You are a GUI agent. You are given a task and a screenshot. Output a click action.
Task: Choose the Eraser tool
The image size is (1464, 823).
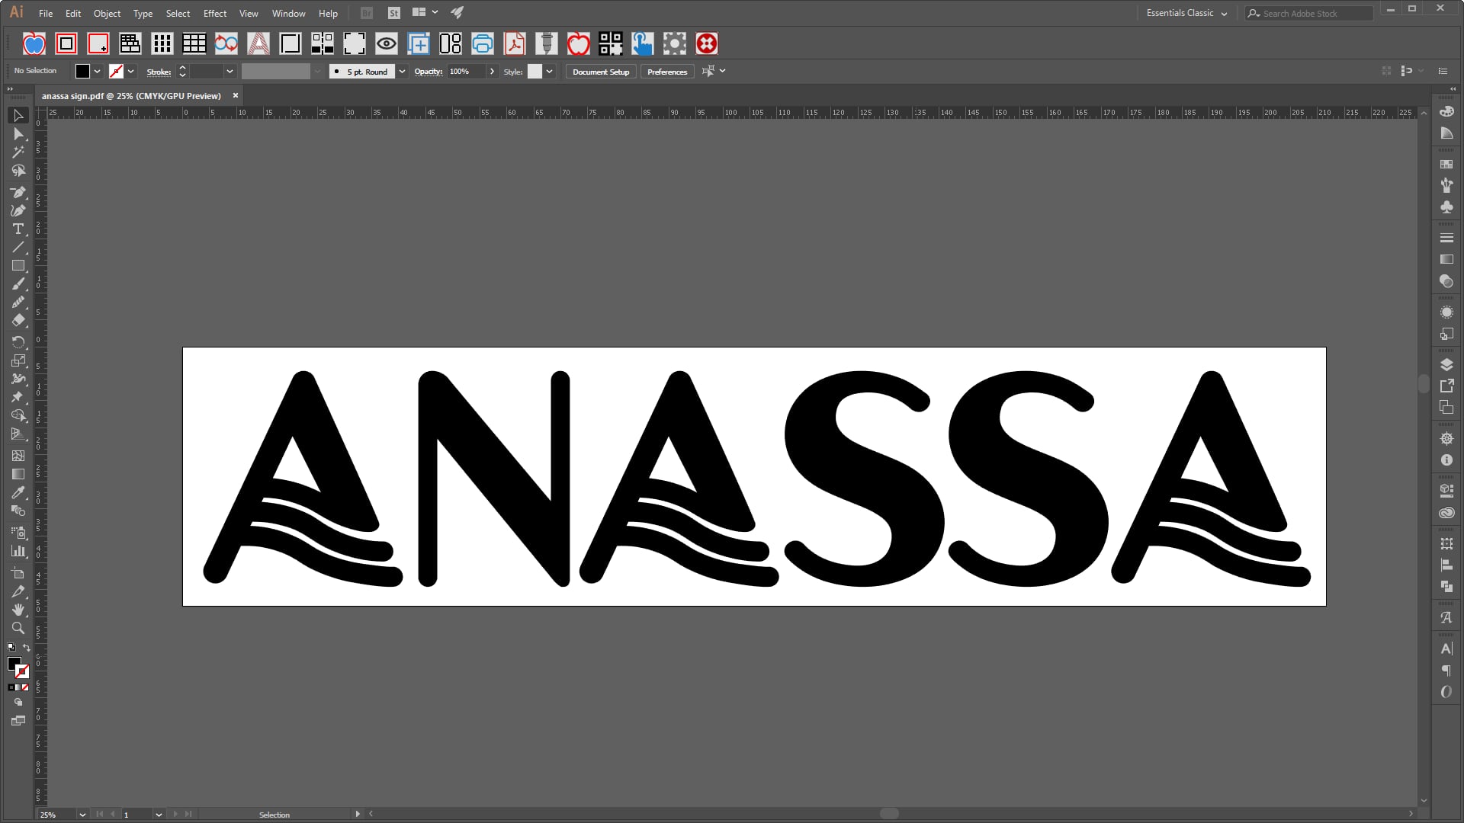[x=18, y=321]
